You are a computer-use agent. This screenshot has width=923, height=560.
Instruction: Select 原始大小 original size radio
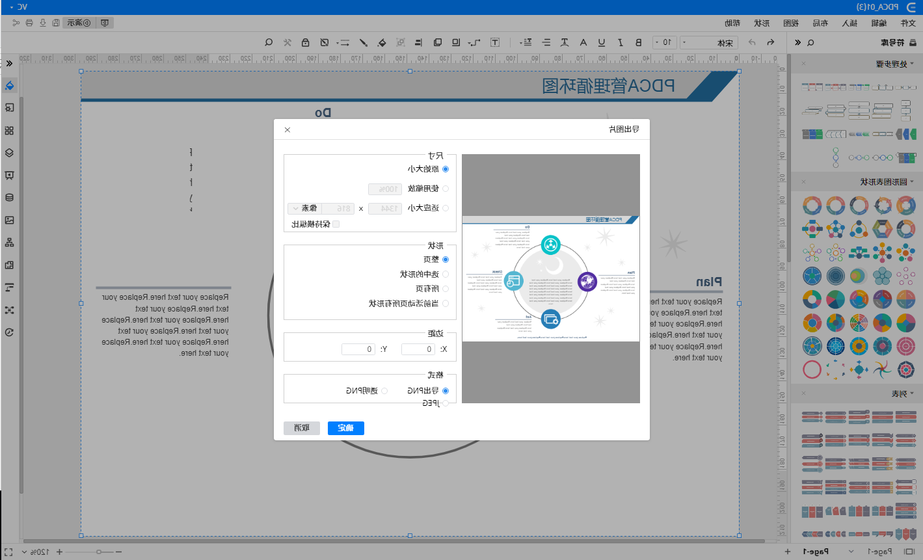[446, 169]
